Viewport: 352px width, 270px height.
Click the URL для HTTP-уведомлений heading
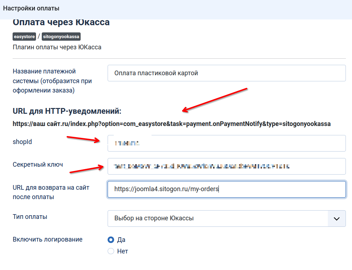coord(67,111)
